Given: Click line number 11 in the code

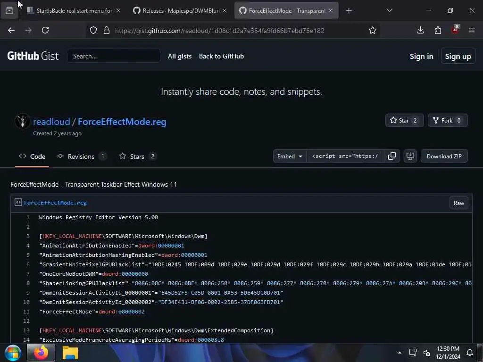Looking at the screenshot, I should point(26,312).
